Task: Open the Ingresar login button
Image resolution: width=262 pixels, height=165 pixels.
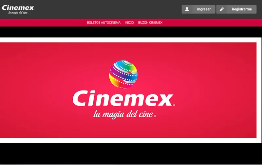Action: 198,9
